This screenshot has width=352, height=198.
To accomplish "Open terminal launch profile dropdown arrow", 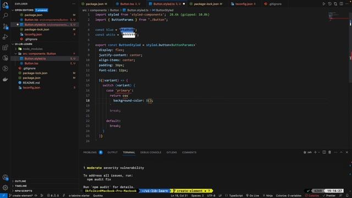I will (319, 152).
